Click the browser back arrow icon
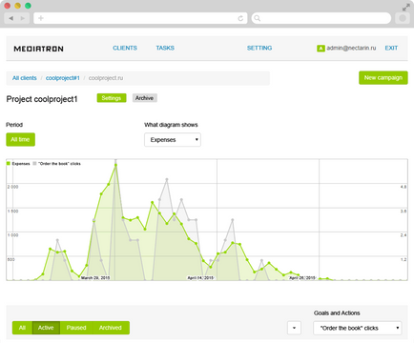 [11, 18]
